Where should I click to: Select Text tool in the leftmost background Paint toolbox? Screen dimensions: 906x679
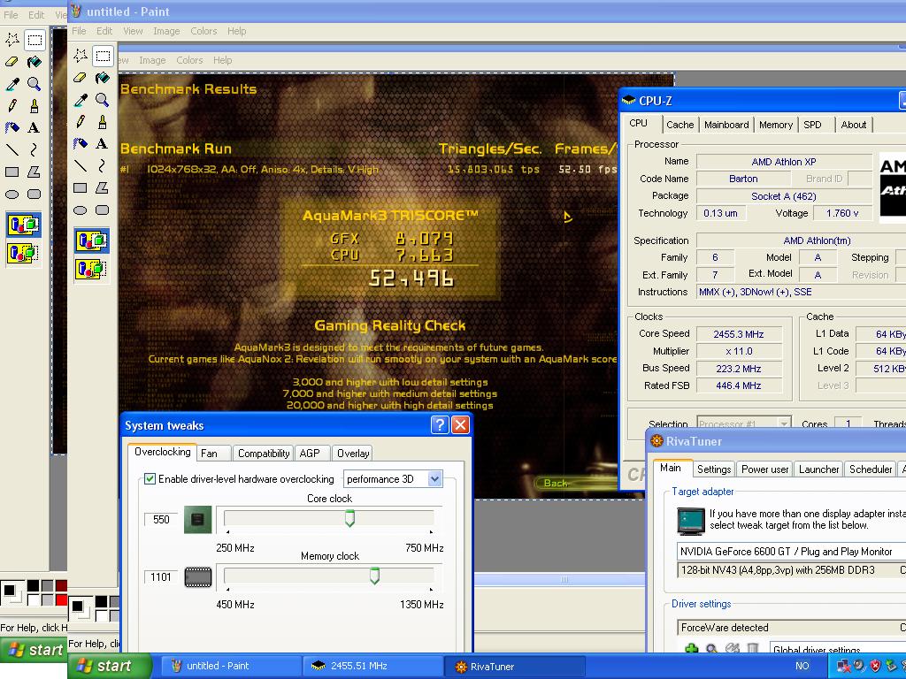pyautogui.click(x=35, y=127)
